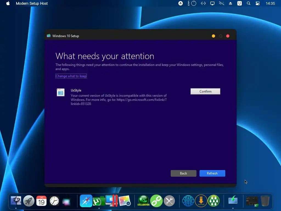Click the UxStyle app icon

click(x=61, y=92)
